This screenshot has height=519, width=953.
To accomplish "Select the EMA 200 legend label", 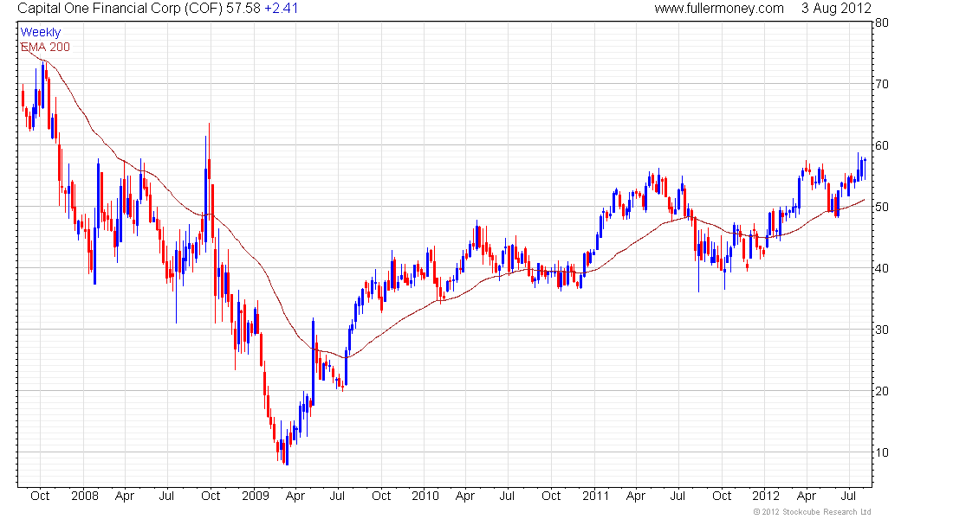I will (46, 47).
